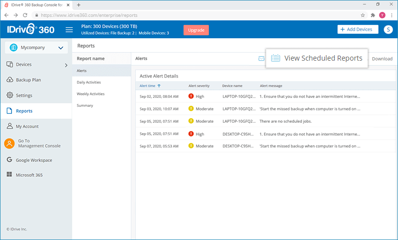398x240 pixels.
Task: Click the Upgrade button
Action: pyautogui.click(x=196, y=30)
